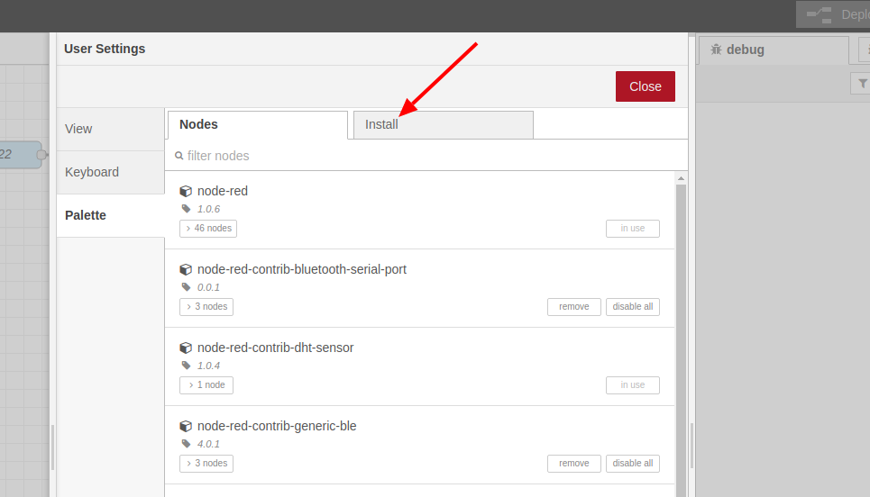The height and width of the screenshot is (497, 870).
Task: Click the version tag icon beside 1.0.6
Action: [x=186, y=209]
